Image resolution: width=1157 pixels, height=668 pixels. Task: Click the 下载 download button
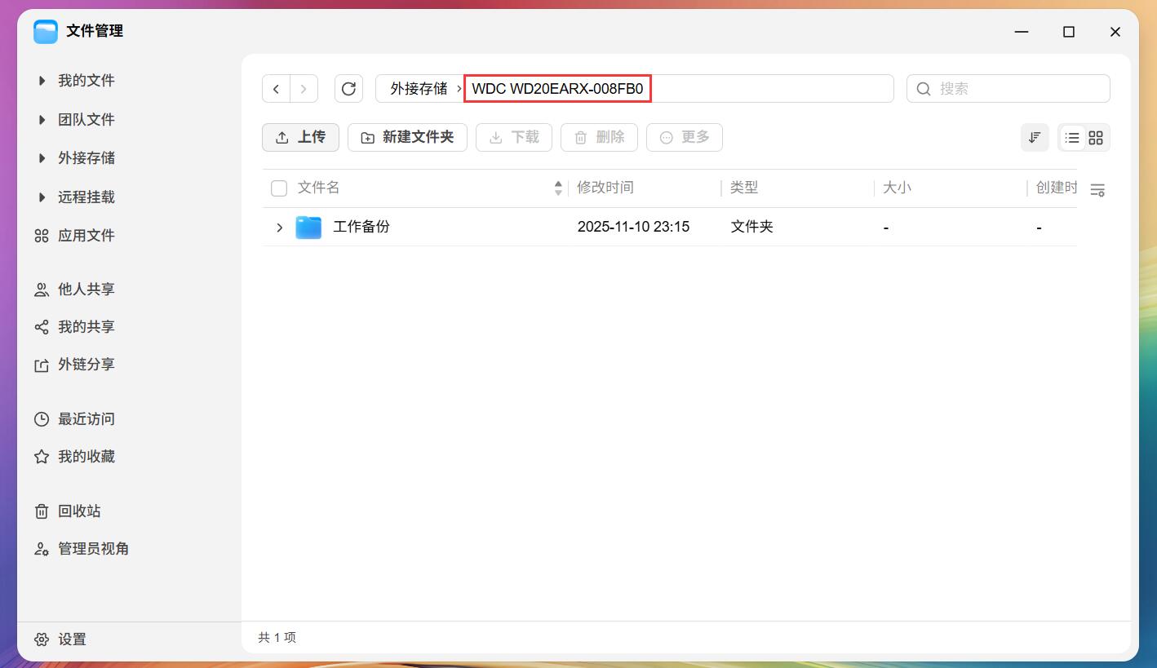[514, 138]
